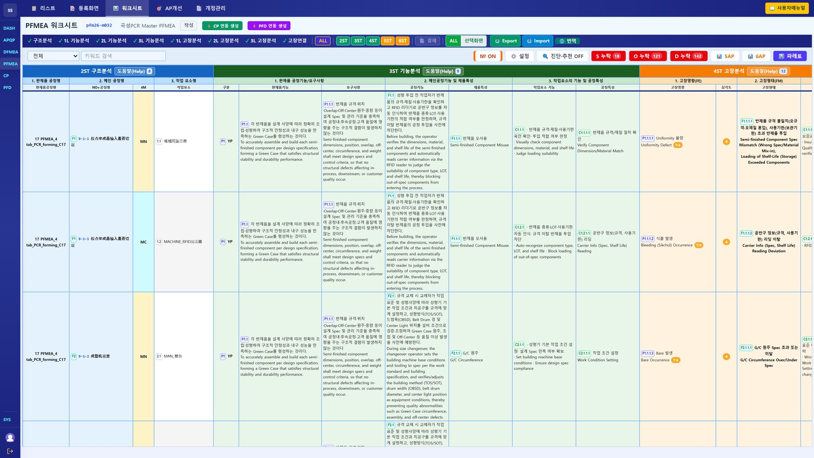
Task: Click the Import button
Action: click(537, 41)
